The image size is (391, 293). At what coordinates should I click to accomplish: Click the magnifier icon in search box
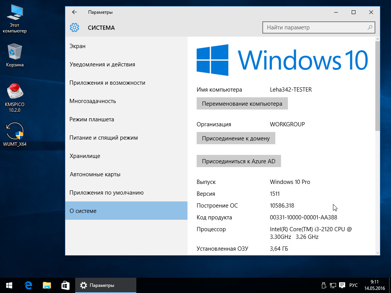pyautogui.click(x=370, y=27)
